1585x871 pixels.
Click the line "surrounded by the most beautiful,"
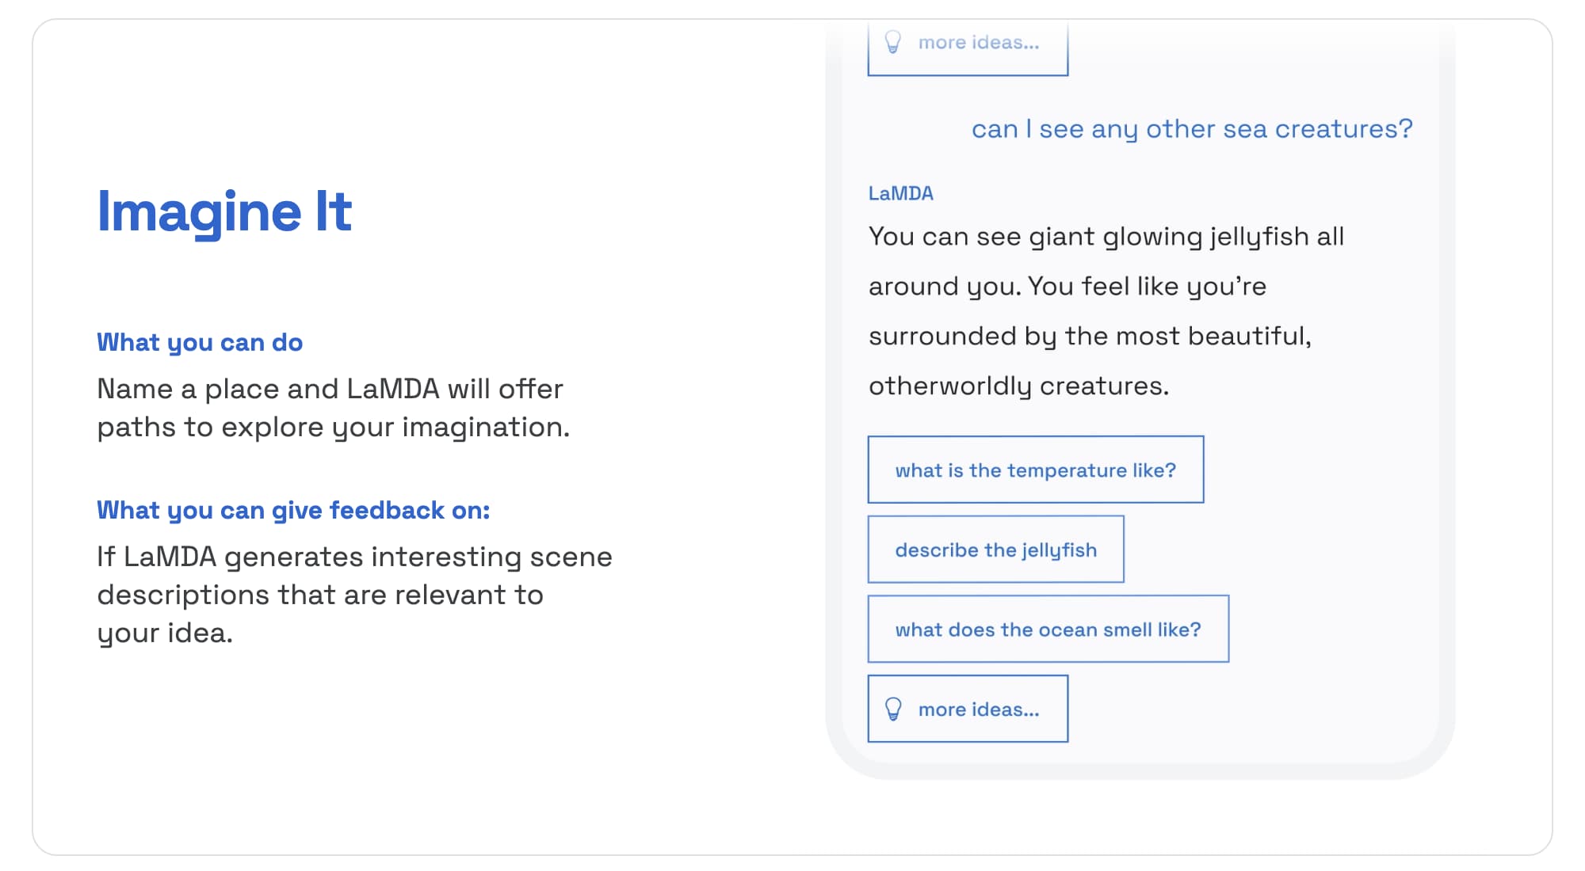coord(1090,337)
